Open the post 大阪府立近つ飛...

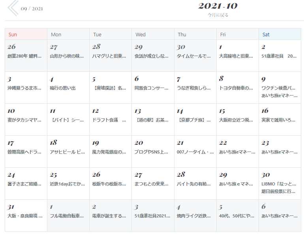click(236, 120)
